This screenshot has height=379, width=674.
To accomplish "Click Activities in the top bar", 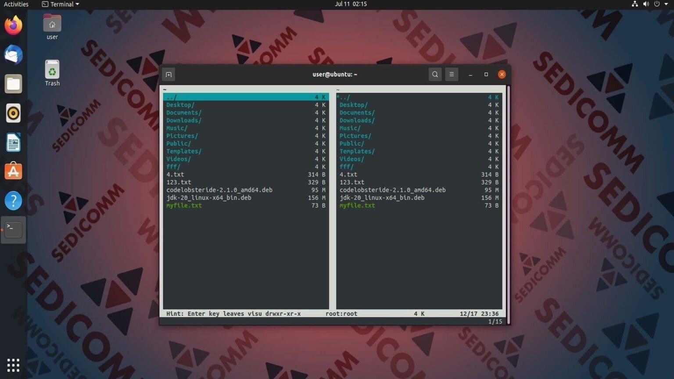I will pyautogui.click(x=16, y=4).
